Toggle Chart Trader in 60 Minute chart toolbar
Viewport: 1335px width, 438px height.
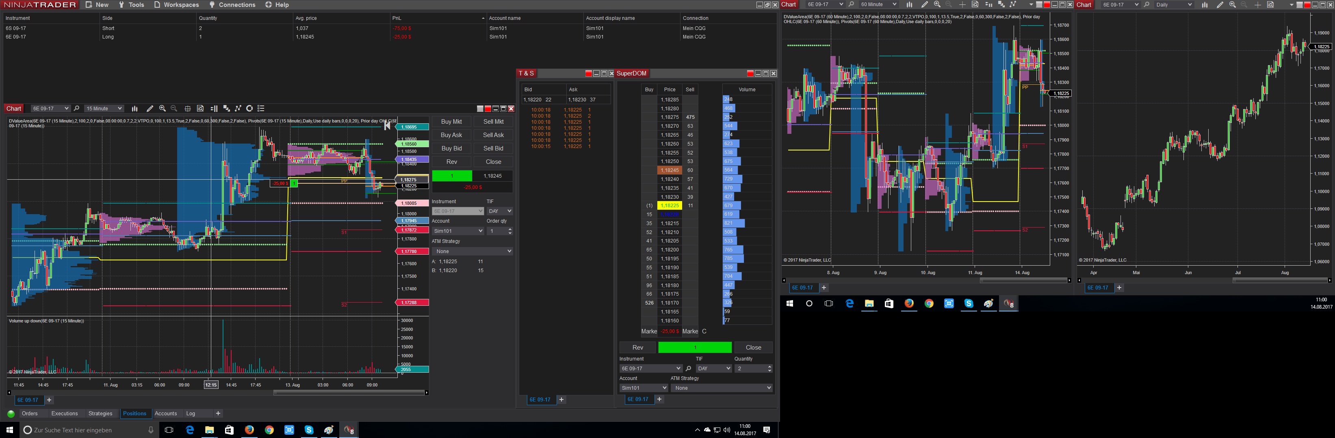(988, 4)
